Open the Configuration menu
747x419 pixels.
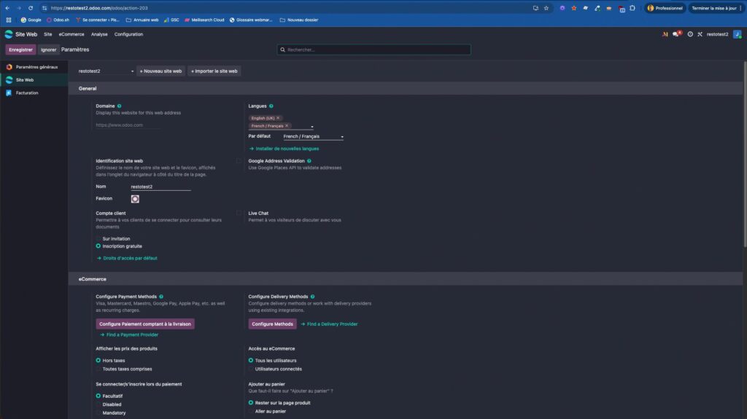pyautogui.click(x=128, y=34)
